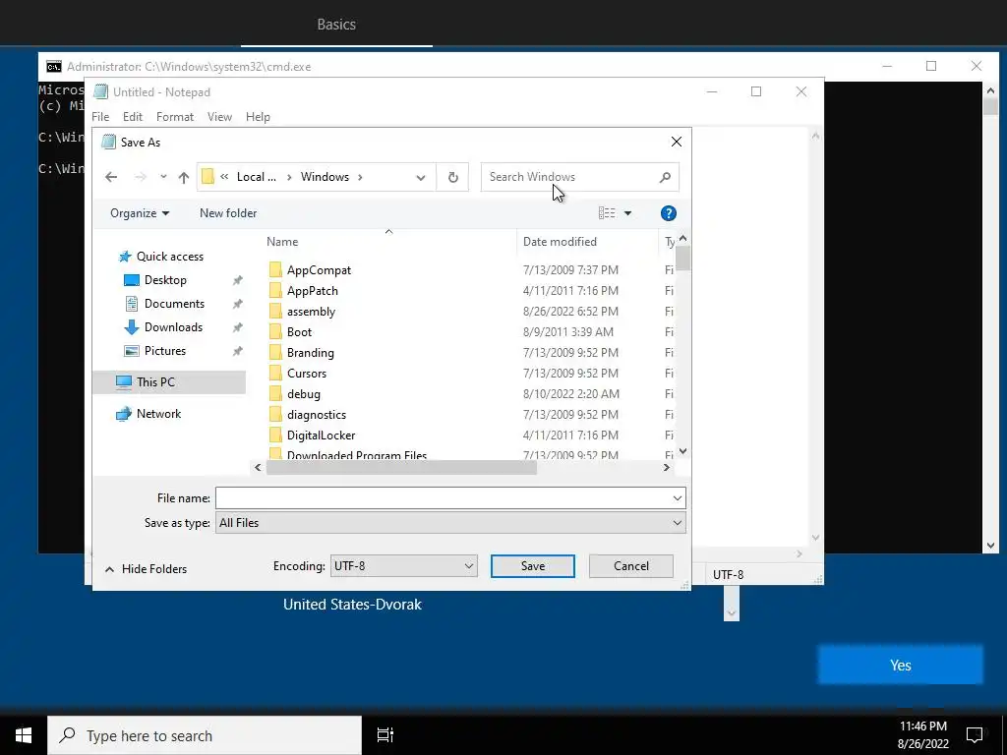Click the pin icon next to Pictures
Screen dimensions: 1007x755
click(238, 351)
